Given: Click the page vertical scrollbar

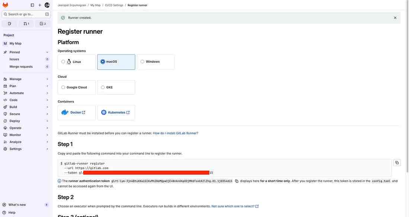Looking at the screenshot, I should click(x=408, y=86).
